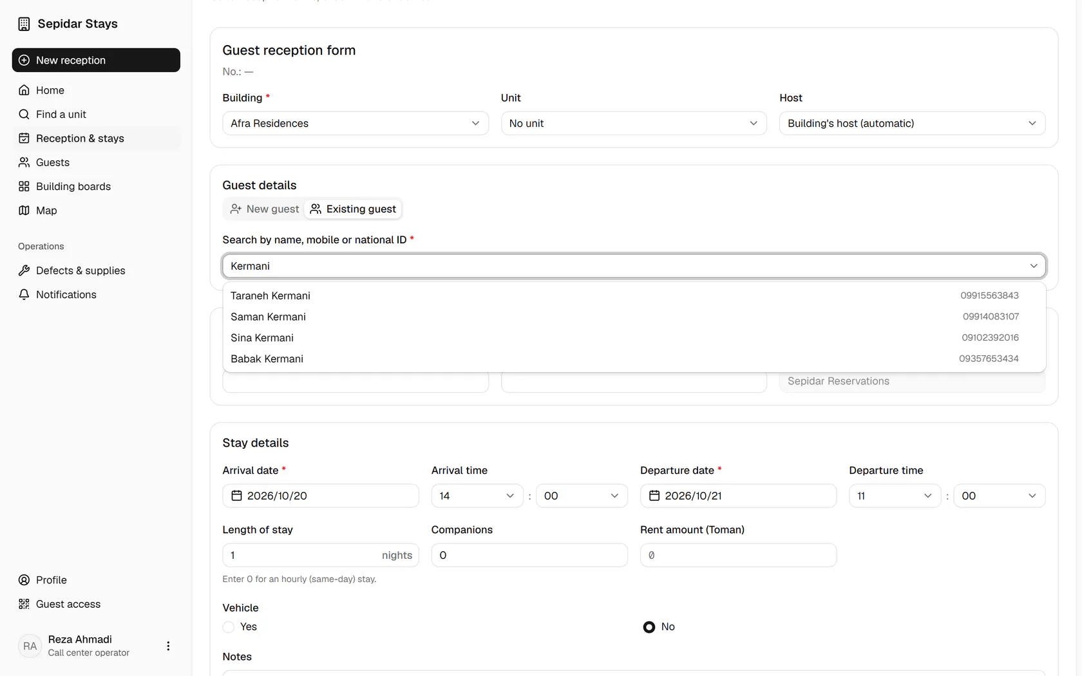
Task: Select the No vehicle radio button
Action: coord(649,627)
